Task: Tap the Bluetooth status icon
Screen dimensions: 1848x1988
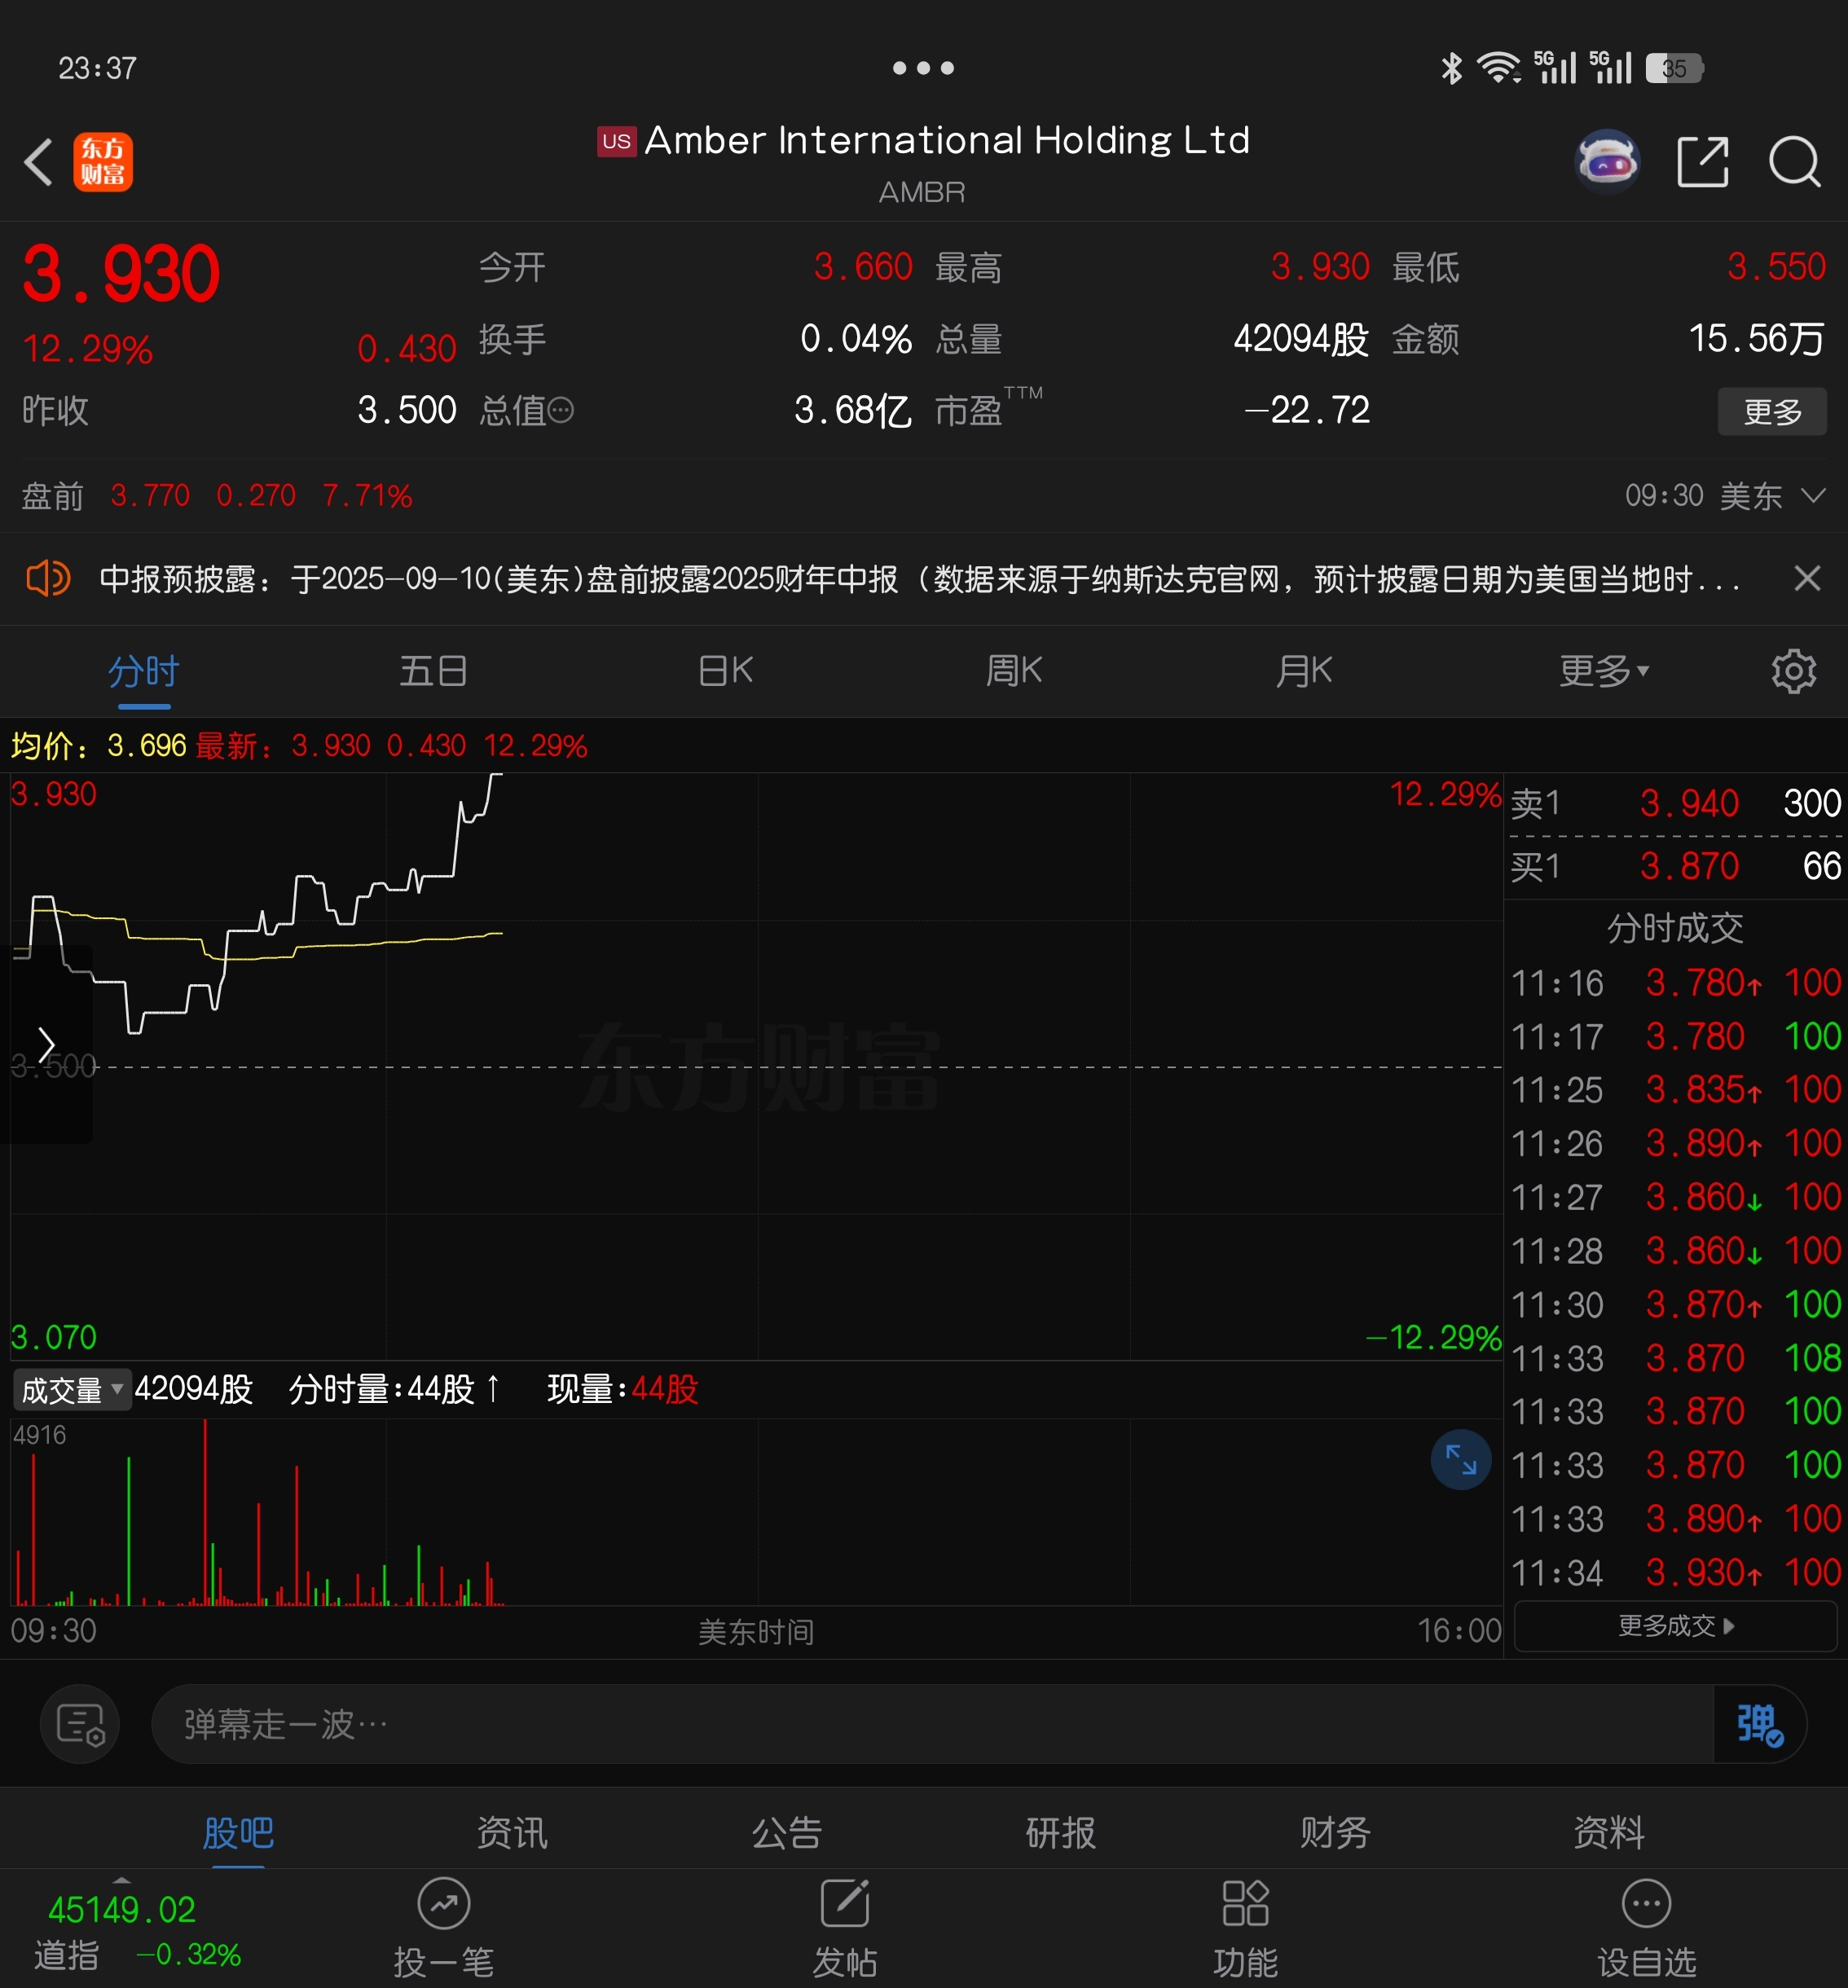Action: [1451, 68]
